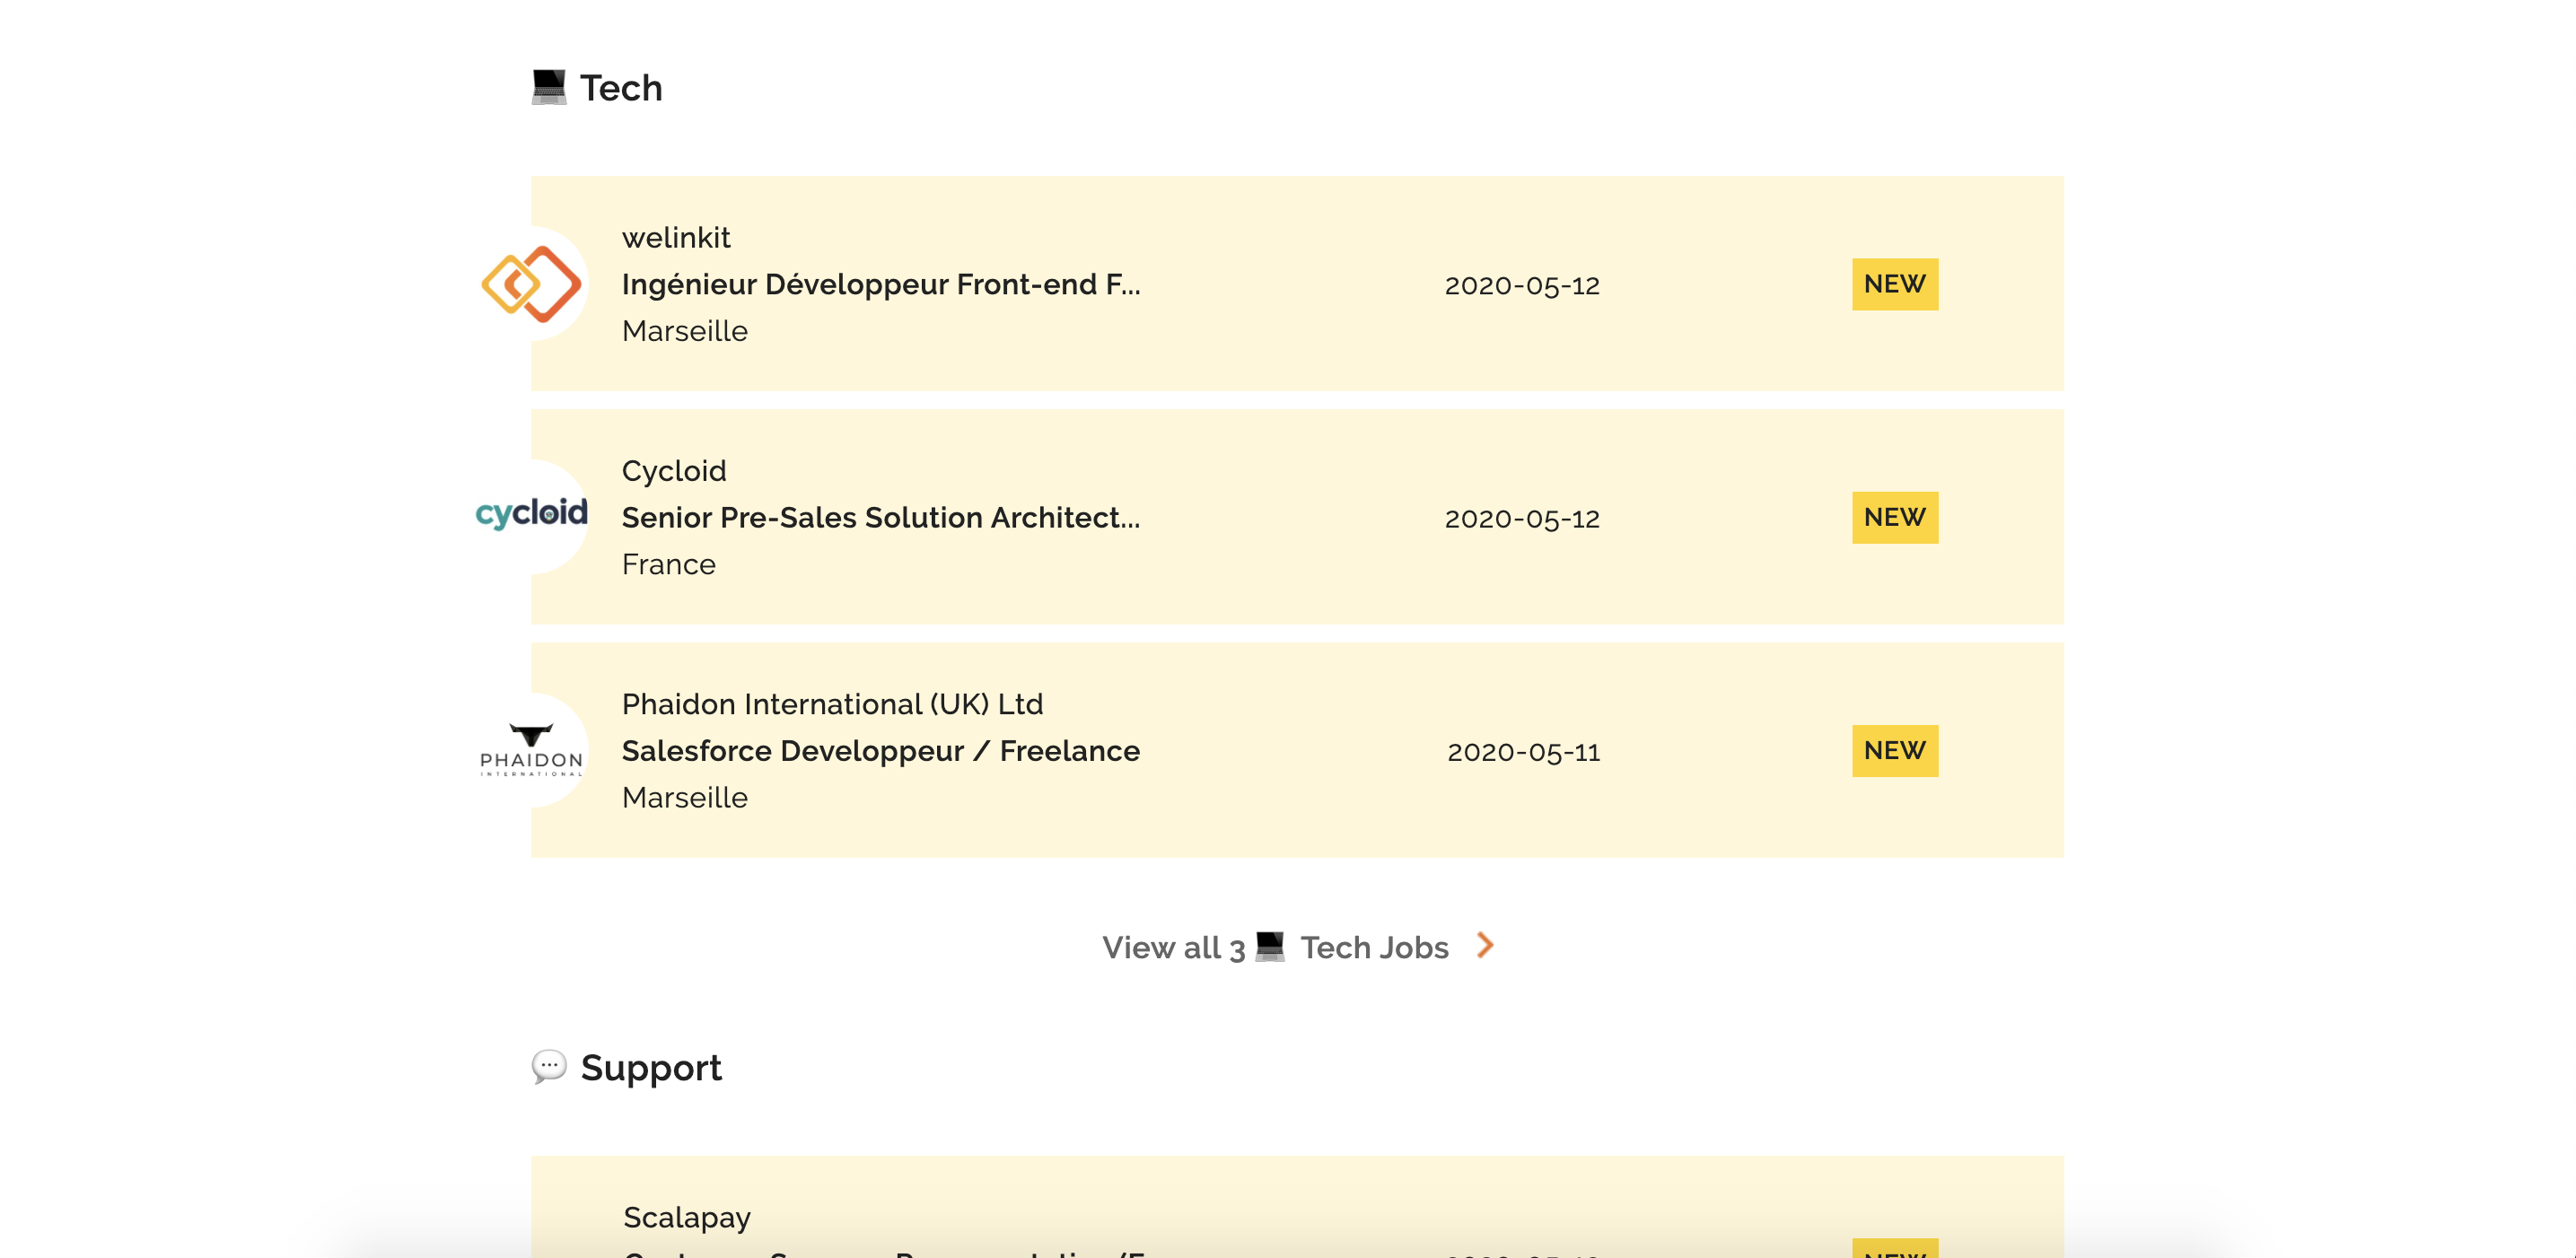Click the speech bubble icon beside Support
Screen dimensions: 2576x1258
pos(548,1066)
